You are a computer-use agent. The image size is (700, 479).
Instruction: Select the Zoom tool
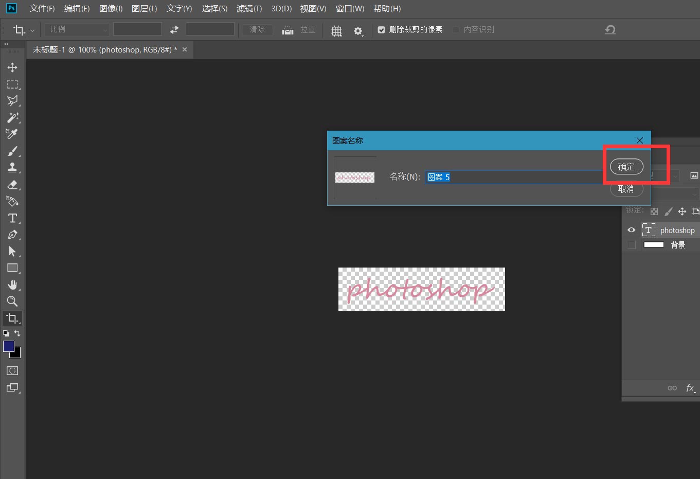12,301
